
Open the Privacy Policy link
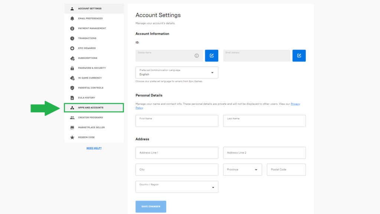[296, 104]
